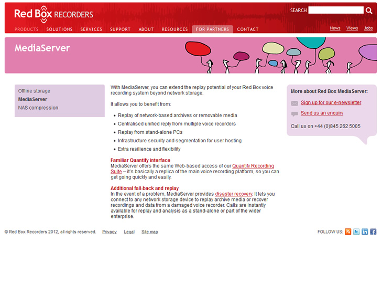
Task: Follow the Views link
Action: 352,28
